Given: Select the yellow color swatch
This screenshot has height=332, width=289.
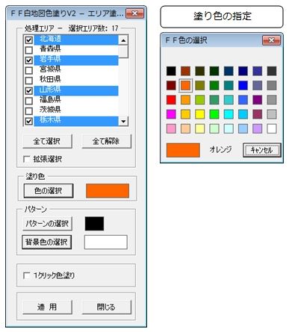Looking at the screenshot, I should 200,114.
